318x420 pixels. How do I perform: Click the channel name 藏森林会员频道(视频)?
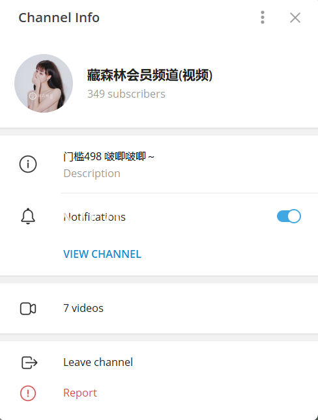150,75
